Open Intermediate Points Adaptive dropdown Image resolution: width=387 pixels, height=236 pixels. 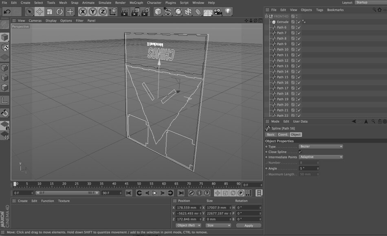(x=321, y=157)
